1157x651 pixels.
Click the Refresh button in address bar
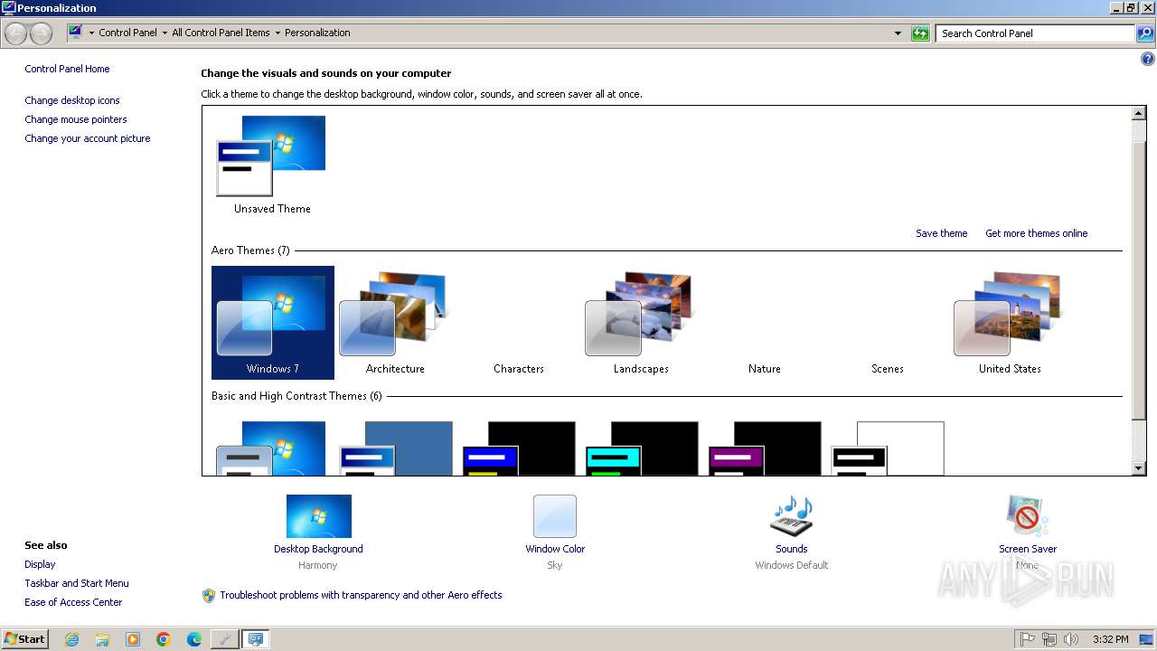point(920,33)
